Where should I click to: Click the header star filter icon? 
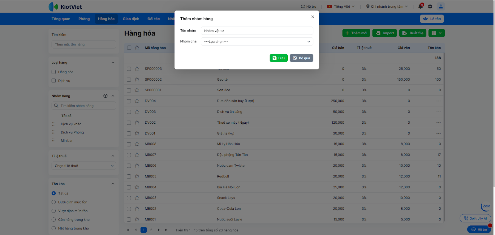(x=137, y=48)
